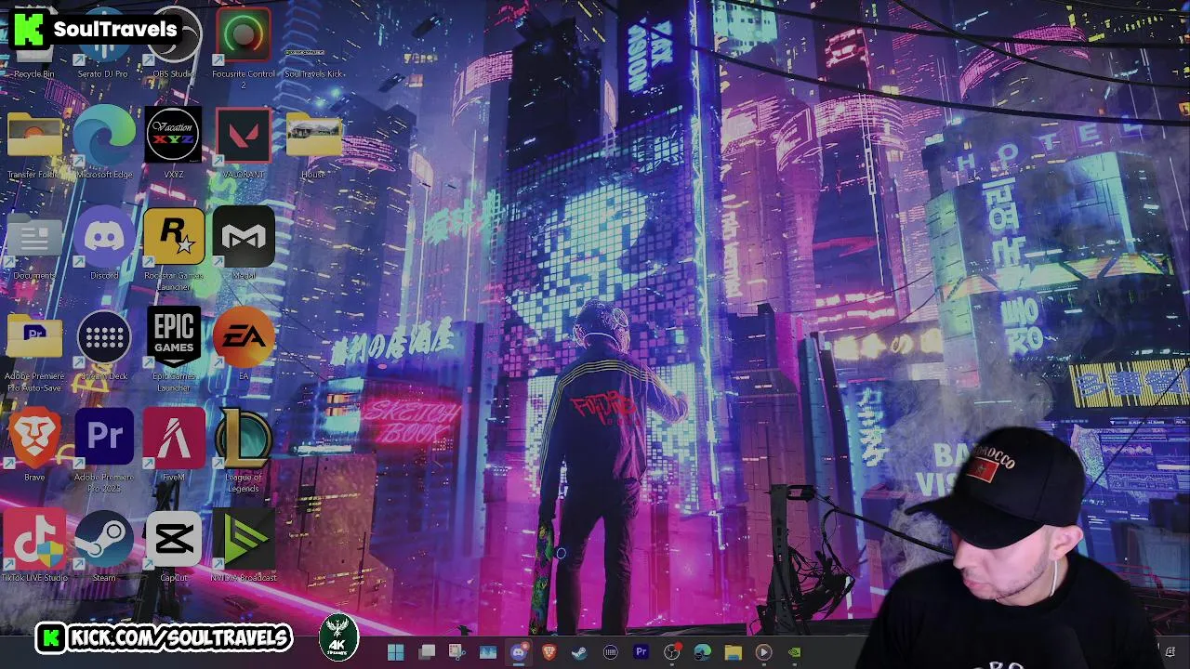Launch Medal from the desktop
This screenshot has height=669, width=1190.
(244, 243)
